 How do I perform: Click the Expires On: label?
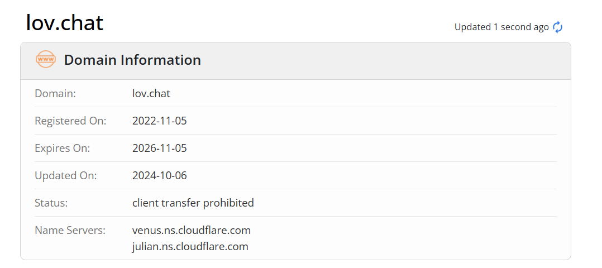62,148
